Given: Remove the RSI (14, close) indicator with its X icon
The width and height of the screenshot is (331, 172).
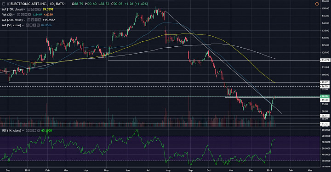Looking at the screenshot, I should (38, 131).
